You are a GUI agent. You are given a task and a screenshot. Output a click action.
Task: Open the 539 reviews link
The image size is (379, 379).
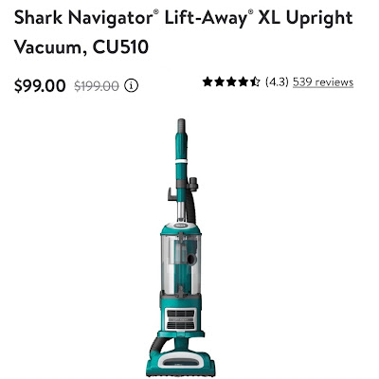click(x=323, y=82)
